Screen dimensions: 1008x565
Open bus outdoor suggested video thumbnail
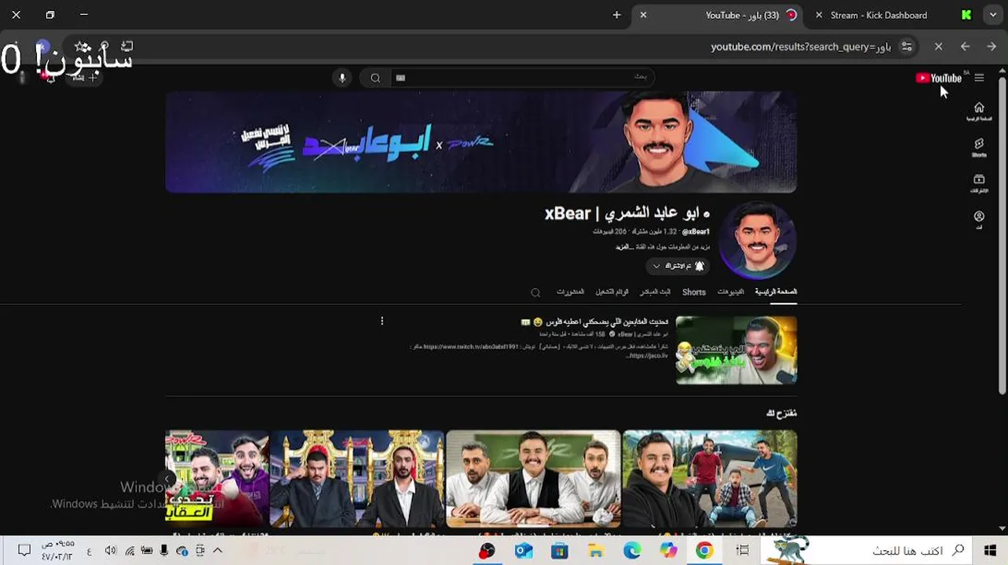[710, 479]
